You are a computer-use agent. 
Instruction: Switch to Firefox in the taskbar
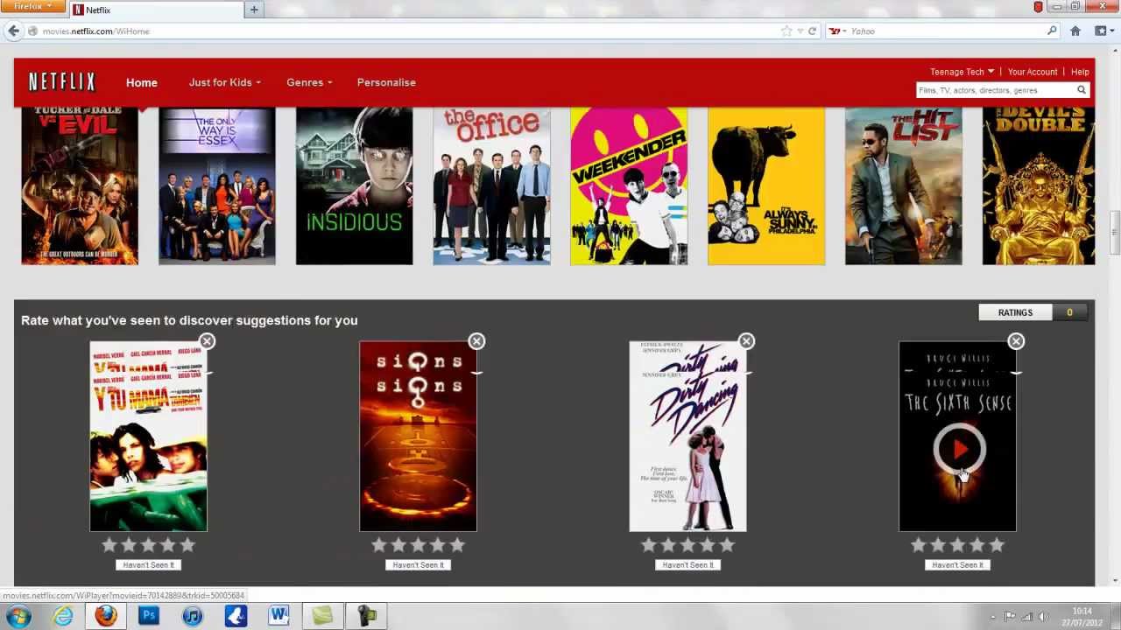[106, 616]
